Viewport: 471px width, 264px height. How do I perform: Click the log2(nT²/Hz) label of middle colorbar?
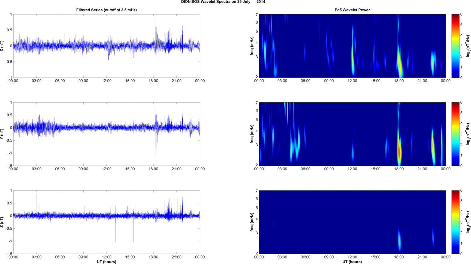468,134
